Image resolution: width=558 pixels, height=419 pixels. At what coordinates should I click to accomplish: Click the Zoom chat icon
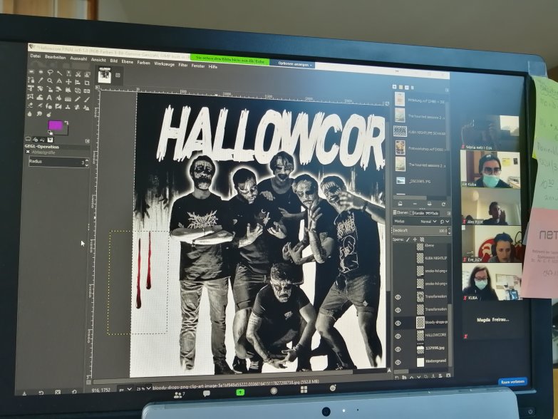click(x=207, y=393)
